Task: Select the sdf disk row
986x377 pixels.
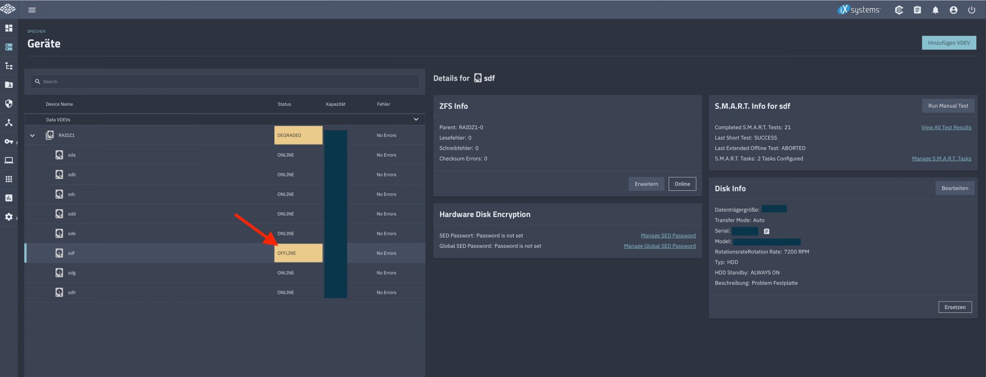Action: point(225,253)
